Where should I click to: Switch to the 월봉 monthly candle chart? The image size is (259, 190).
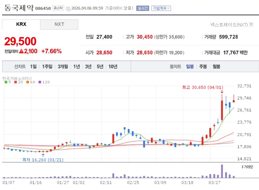(216, 67)
